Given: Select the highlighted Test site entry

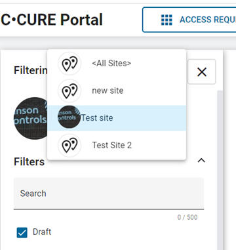Looking at the screenshot, I should 117,118.
